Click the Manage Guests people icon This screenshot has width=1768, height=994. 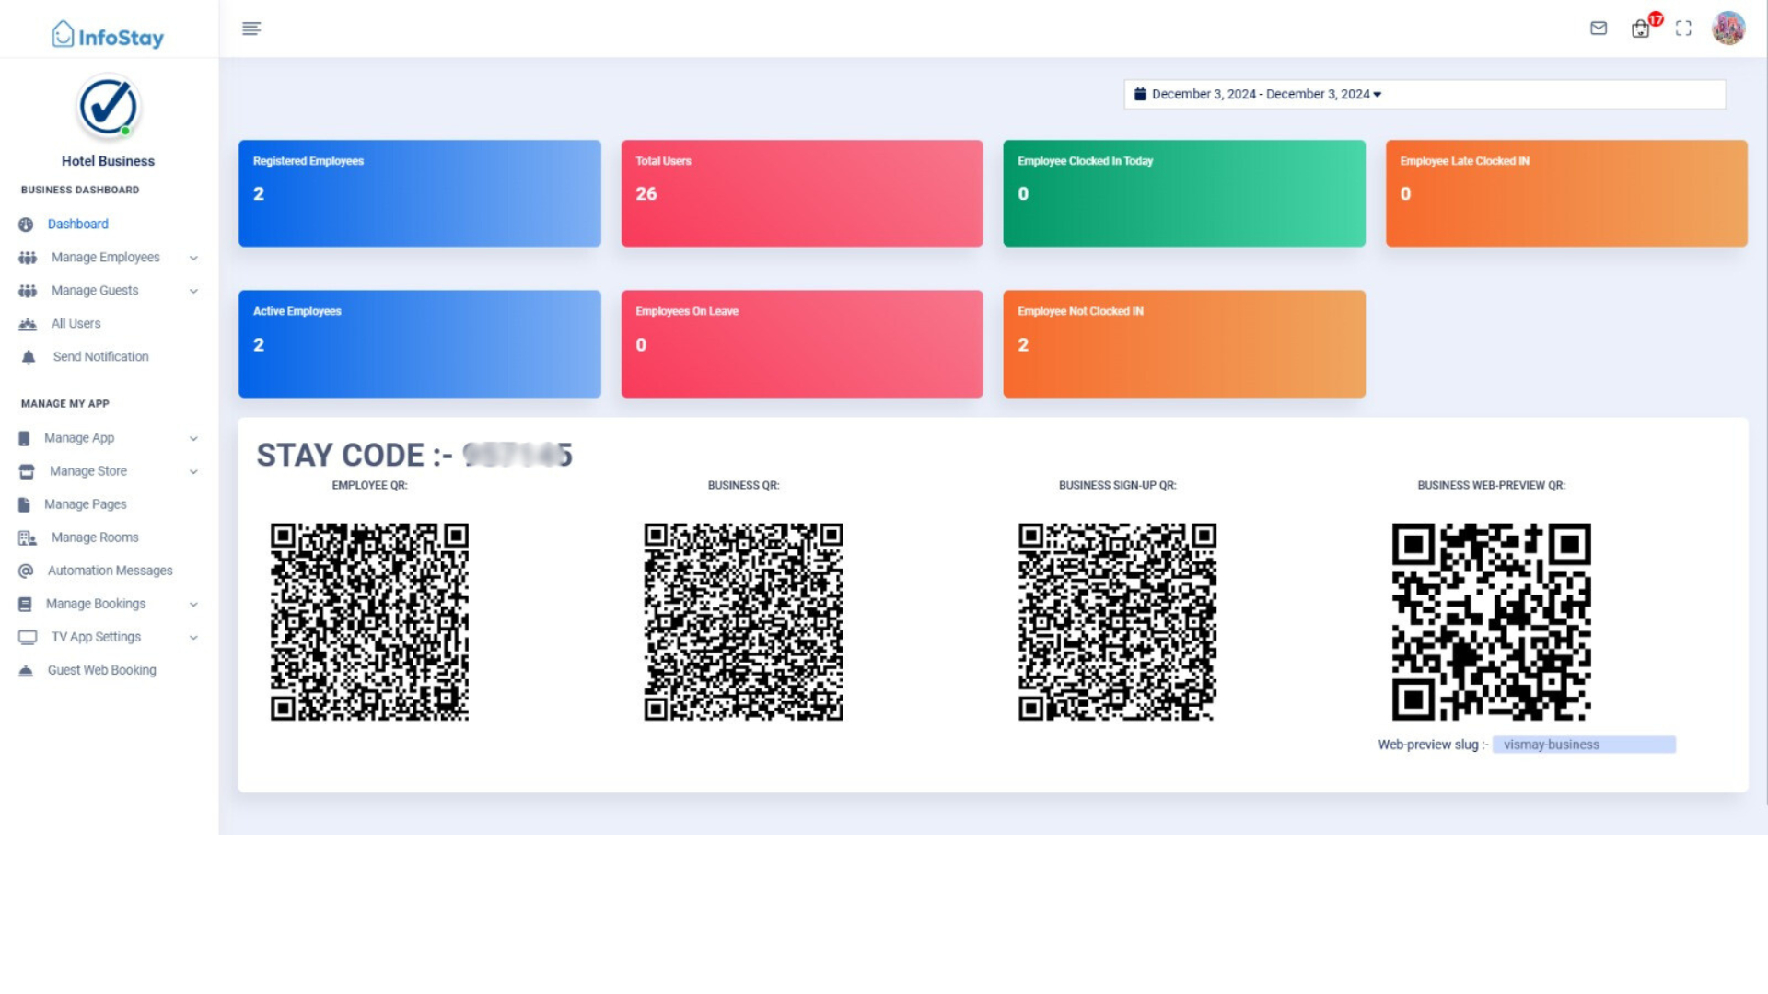[x=28, y=291]
